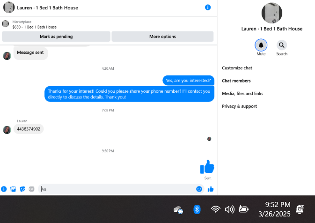Choose a sticker from the sticker icon
The height and width of the screenshot is (223, 315).
pyautogui.click(x=22, y=189)
